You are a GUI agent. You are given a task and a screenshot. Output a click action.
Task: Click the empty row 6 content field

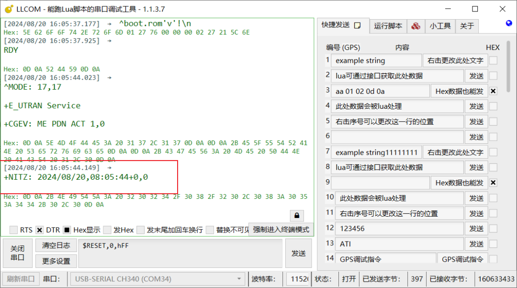397,137
